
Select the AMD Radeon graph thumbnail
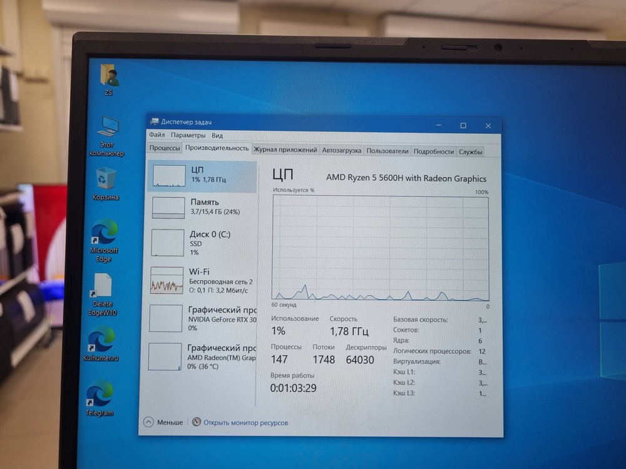pos(165,357)
